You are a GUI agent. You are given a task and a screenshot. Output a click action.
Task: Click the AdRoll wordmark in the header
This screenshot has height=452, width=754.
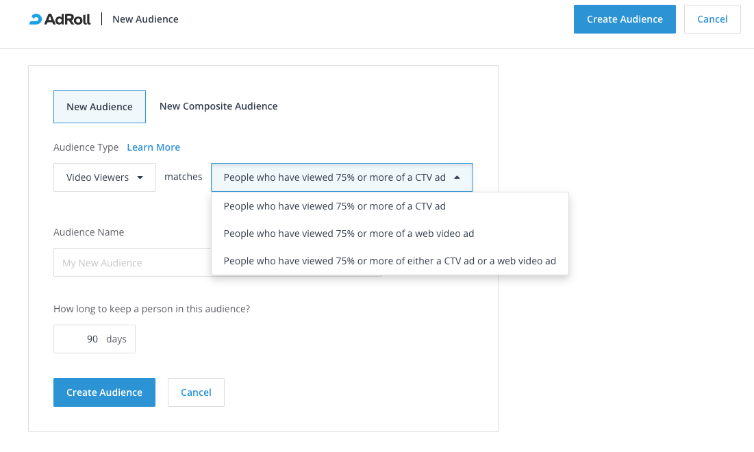pos(67,19)
